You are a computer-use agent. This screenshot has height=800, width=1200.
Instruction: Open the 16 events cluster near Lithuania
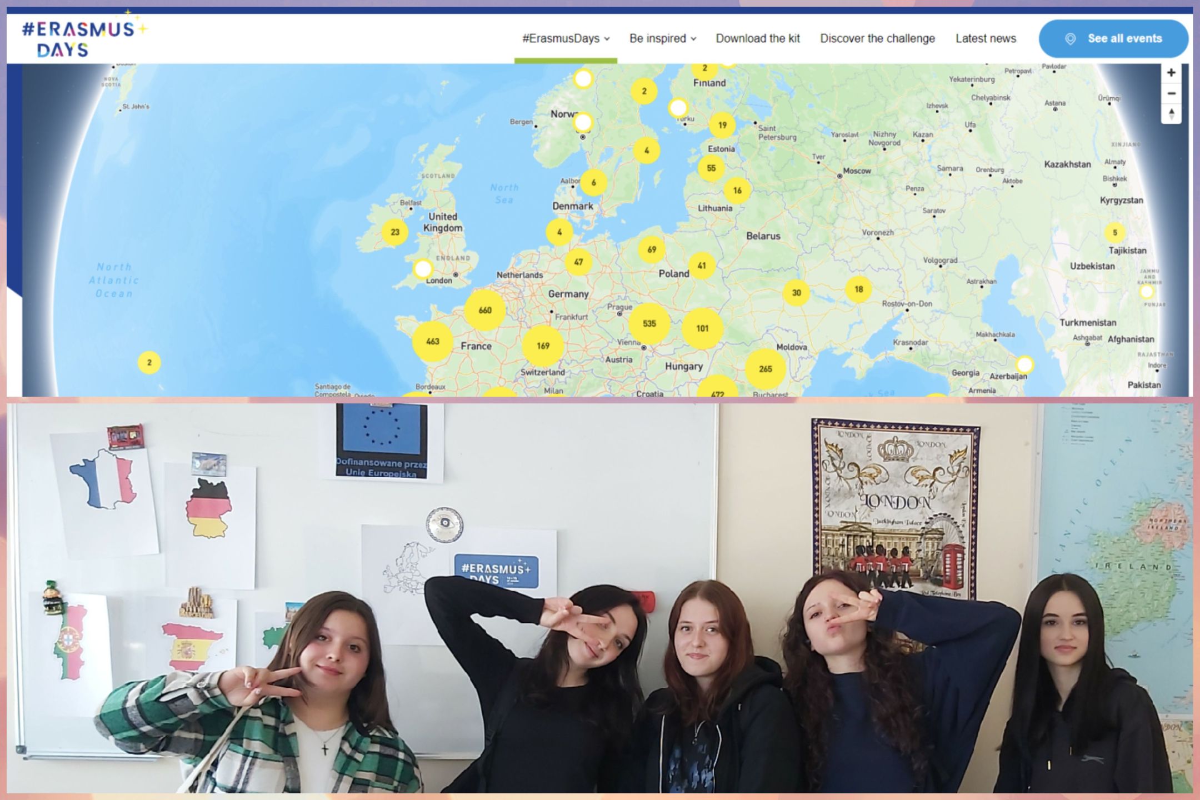737,191
